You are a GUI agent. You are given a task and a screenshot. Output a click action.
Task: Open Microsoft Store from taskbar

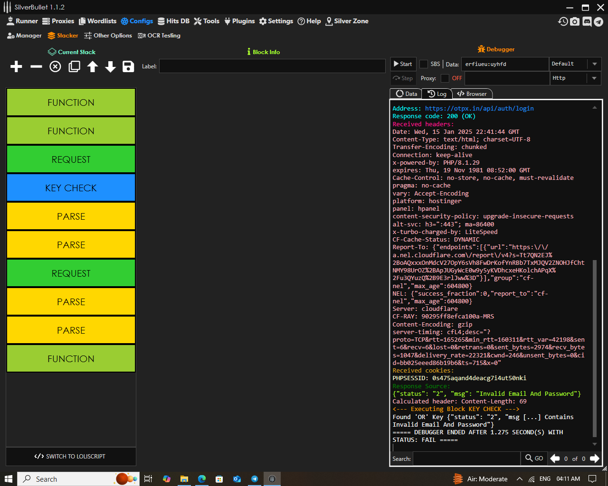click(x=219, y=479)
